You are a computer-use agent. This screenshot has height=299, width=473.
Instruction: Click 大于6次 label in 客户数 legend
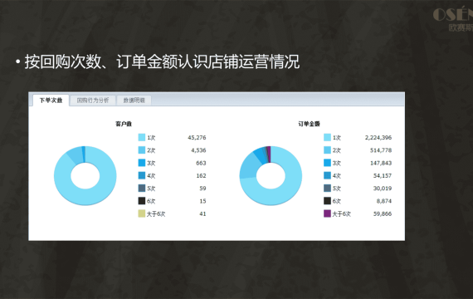(156, 213)
